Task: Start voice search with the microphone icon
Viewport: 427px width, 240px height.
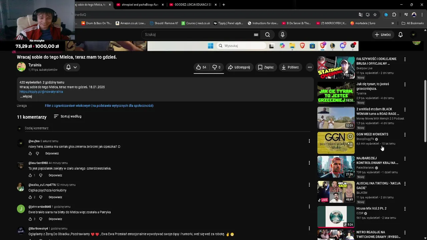Action: point(283,35)
